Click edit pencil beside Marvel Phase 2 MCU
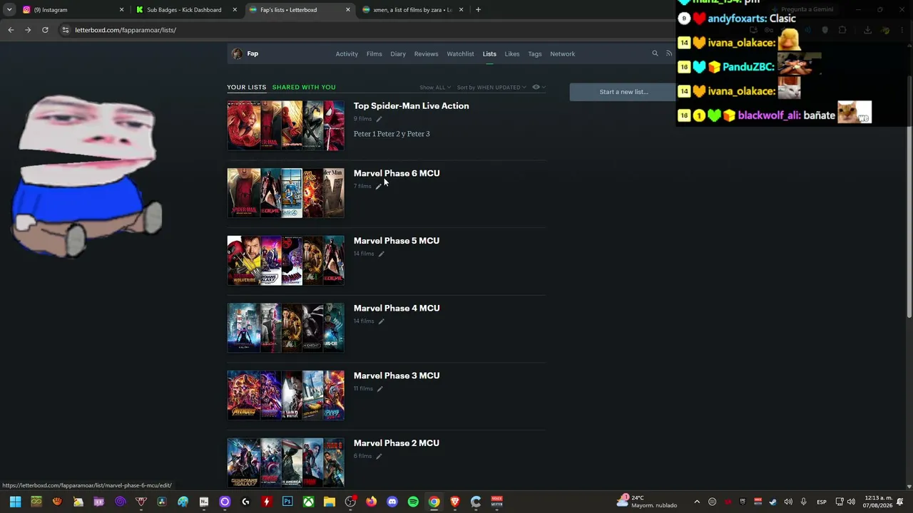Viewport: 913px width, 513px height. tap(379, 457)
